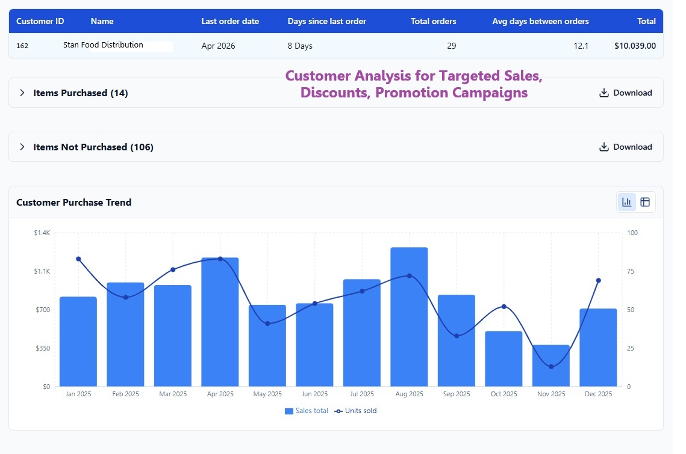Click the Aug 2025 sales bar
686x454 pixels.
coord(409,317)
